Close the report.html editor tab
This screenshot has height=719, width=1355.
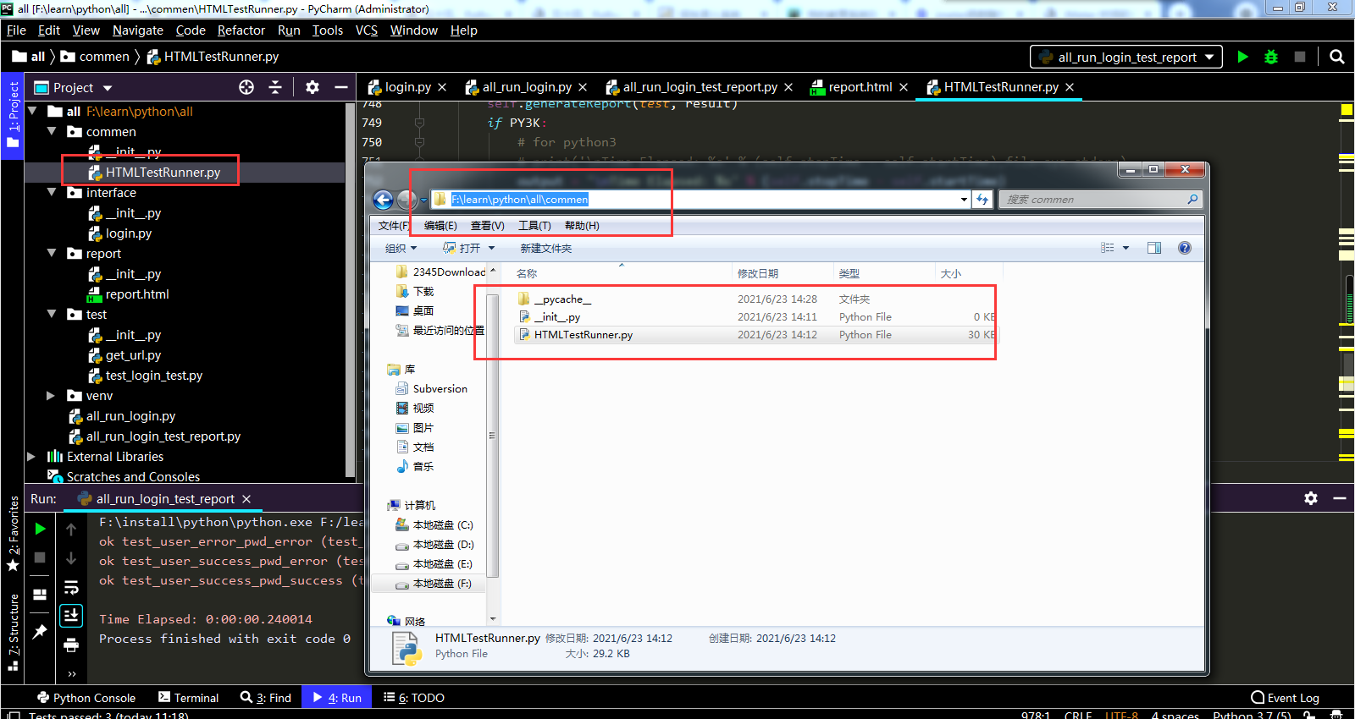click(x=904, y=87)
